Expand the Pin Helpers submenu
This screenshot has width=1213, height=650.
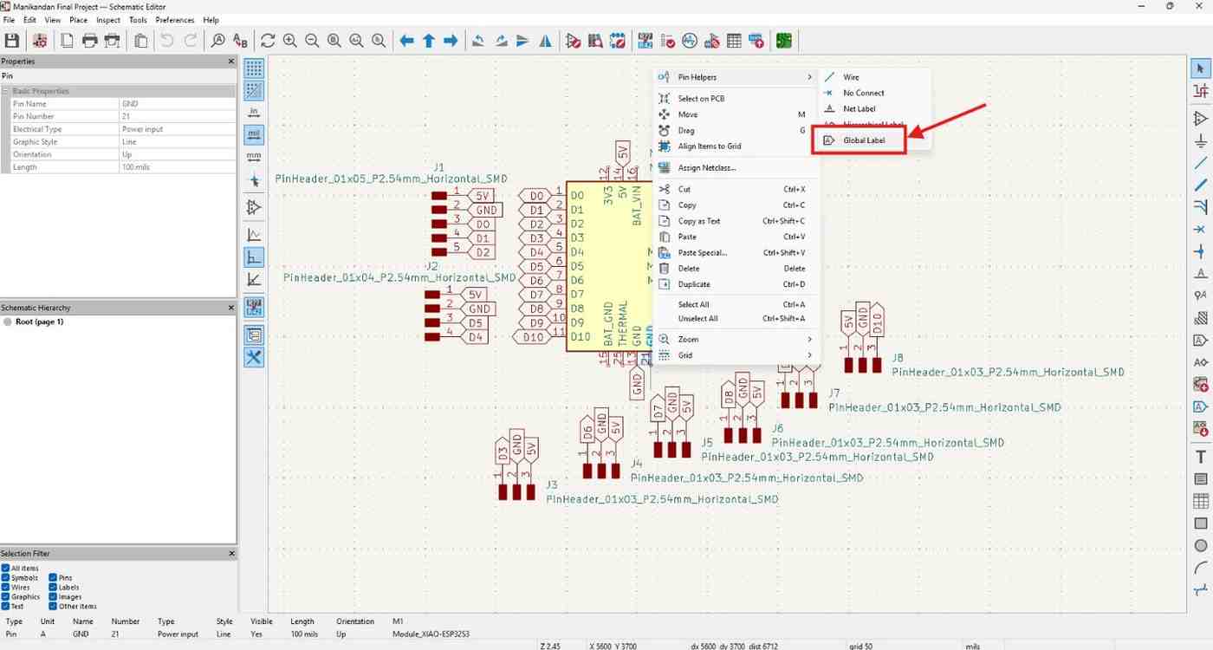coord(735,77)
